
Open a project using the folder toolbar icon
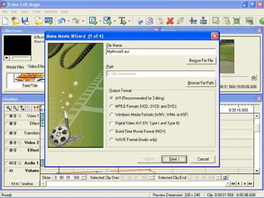15,21
